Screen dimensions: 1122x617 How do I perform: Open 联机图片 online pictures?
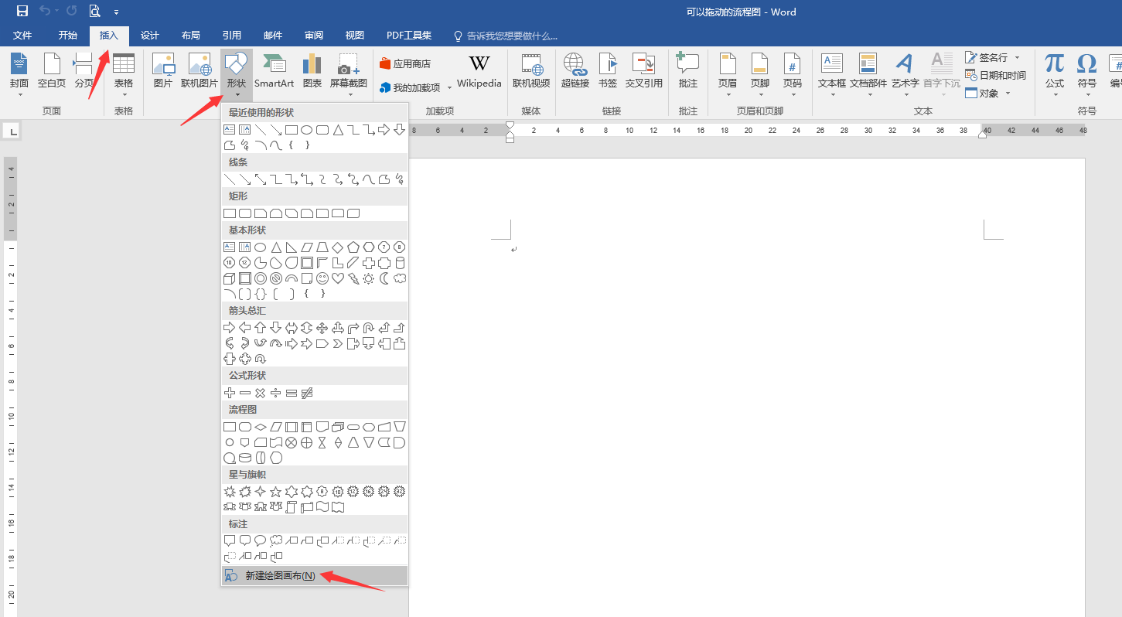tap(200, 70)
